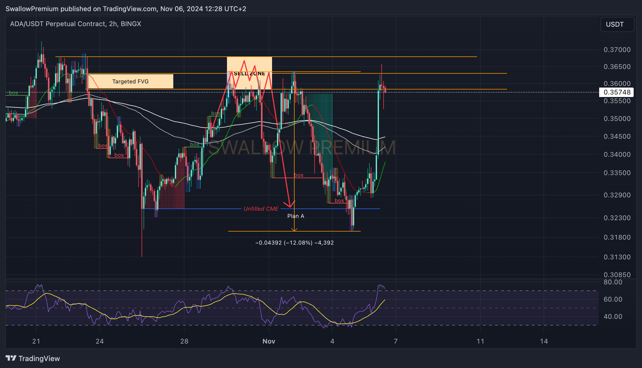Open the TradingView text link at bottom
642x368 pixels.
pos(39,359)
